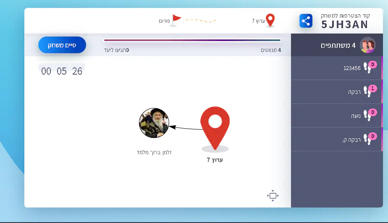Click the red location pin beside ערוץ 7 in header
This screenshot has height=223, width=388.
(270, 20)
